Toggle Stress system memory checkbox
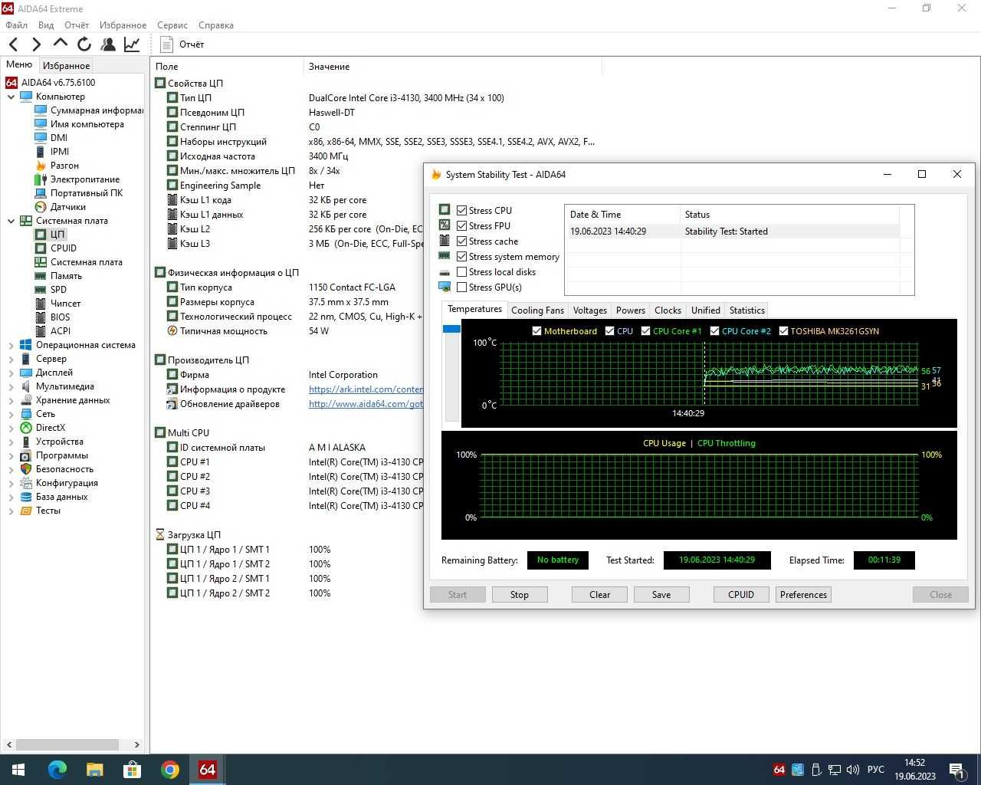 pyautogui.click(x=462, y=256)
